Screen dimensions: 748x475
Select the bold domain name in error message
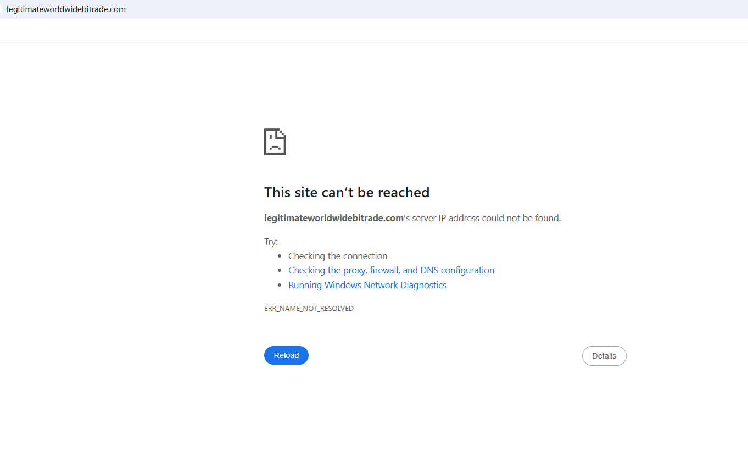point(334,218)
